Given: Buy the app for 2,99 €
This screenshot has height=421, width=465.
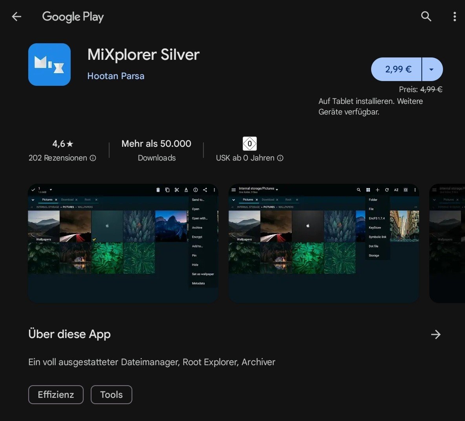Looking at the screenshot, I should click(396, 69).
